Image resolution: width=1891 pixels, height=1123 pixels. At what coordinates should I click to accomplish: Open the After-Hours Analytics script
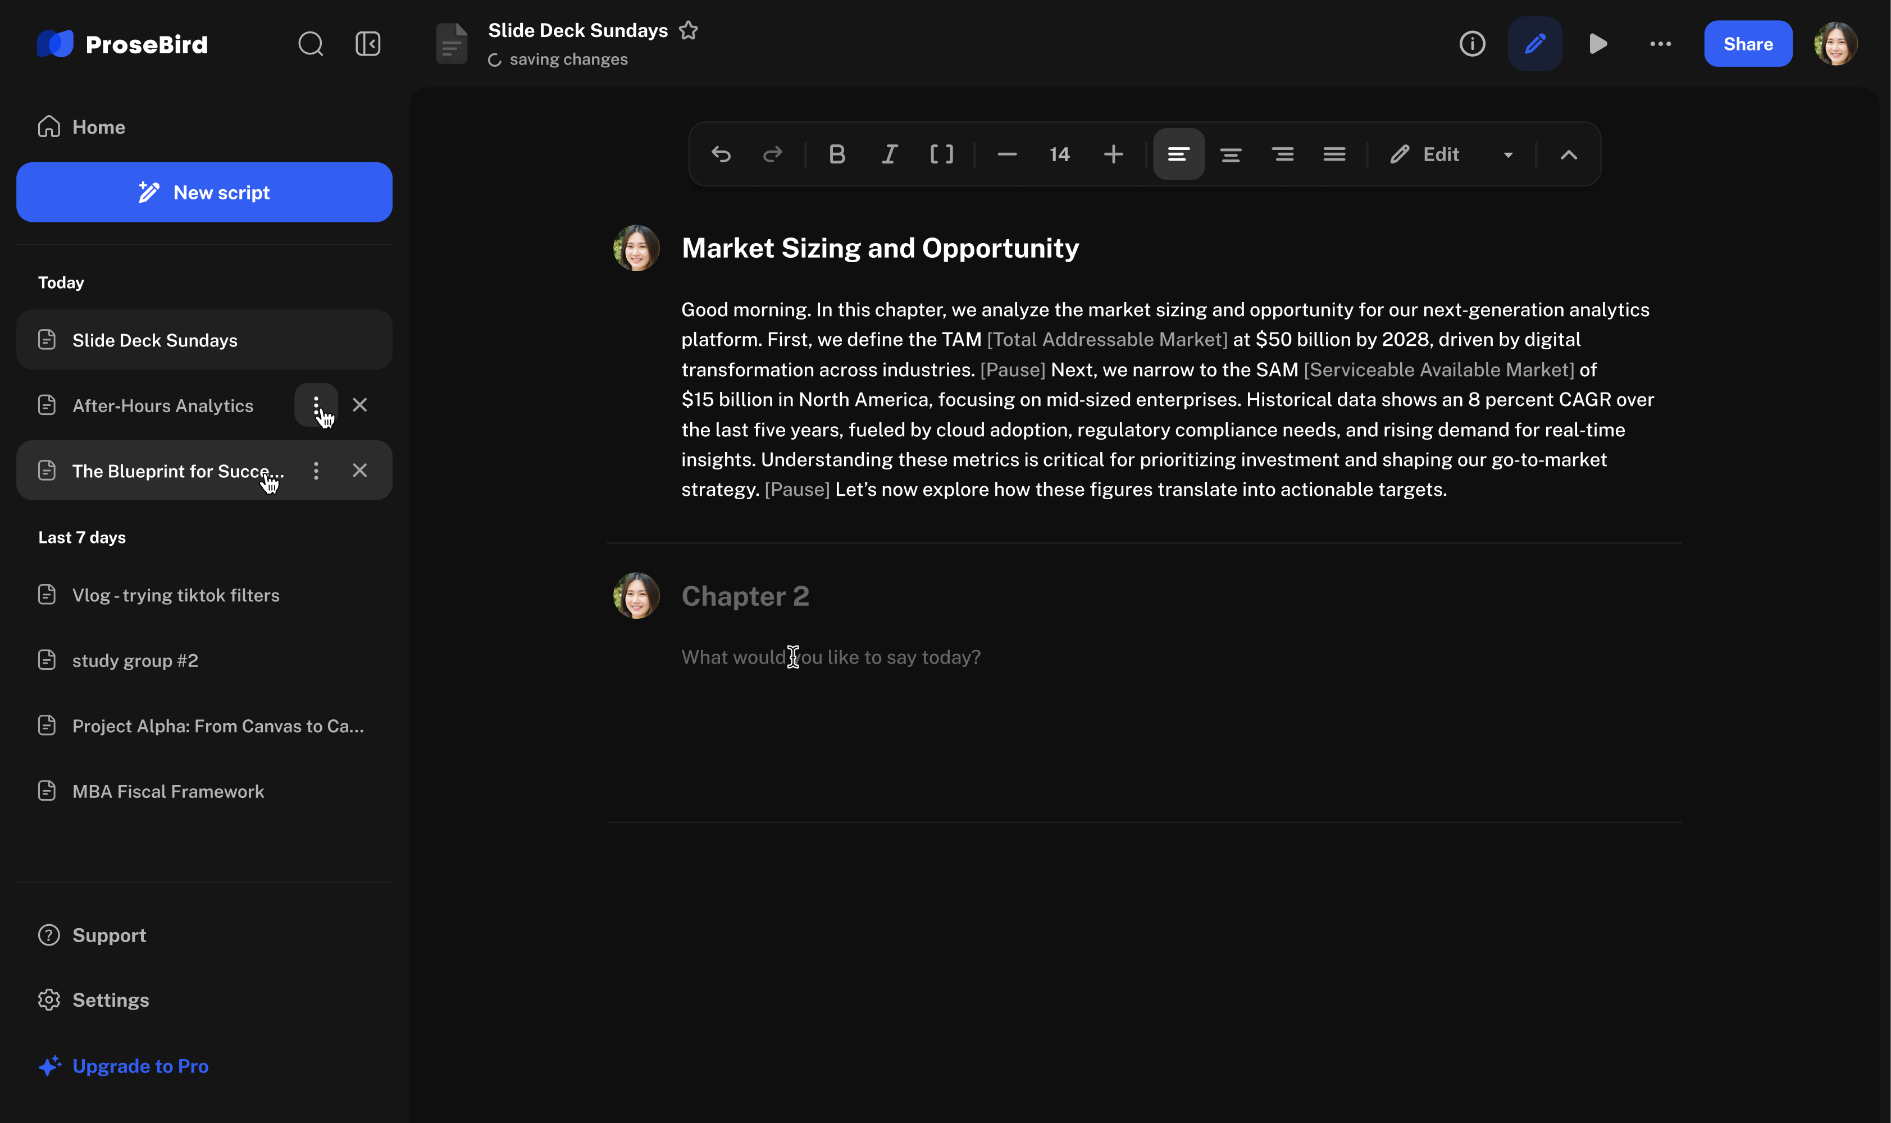163,405
